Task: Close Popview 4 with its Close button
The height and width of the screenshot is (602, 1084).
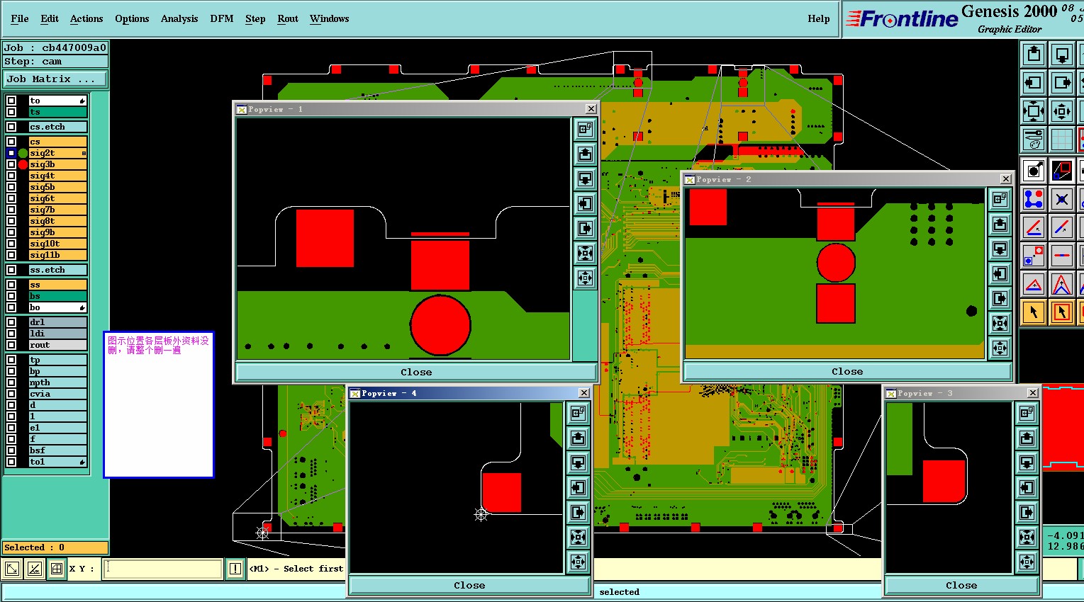Action: coord(469,585)
